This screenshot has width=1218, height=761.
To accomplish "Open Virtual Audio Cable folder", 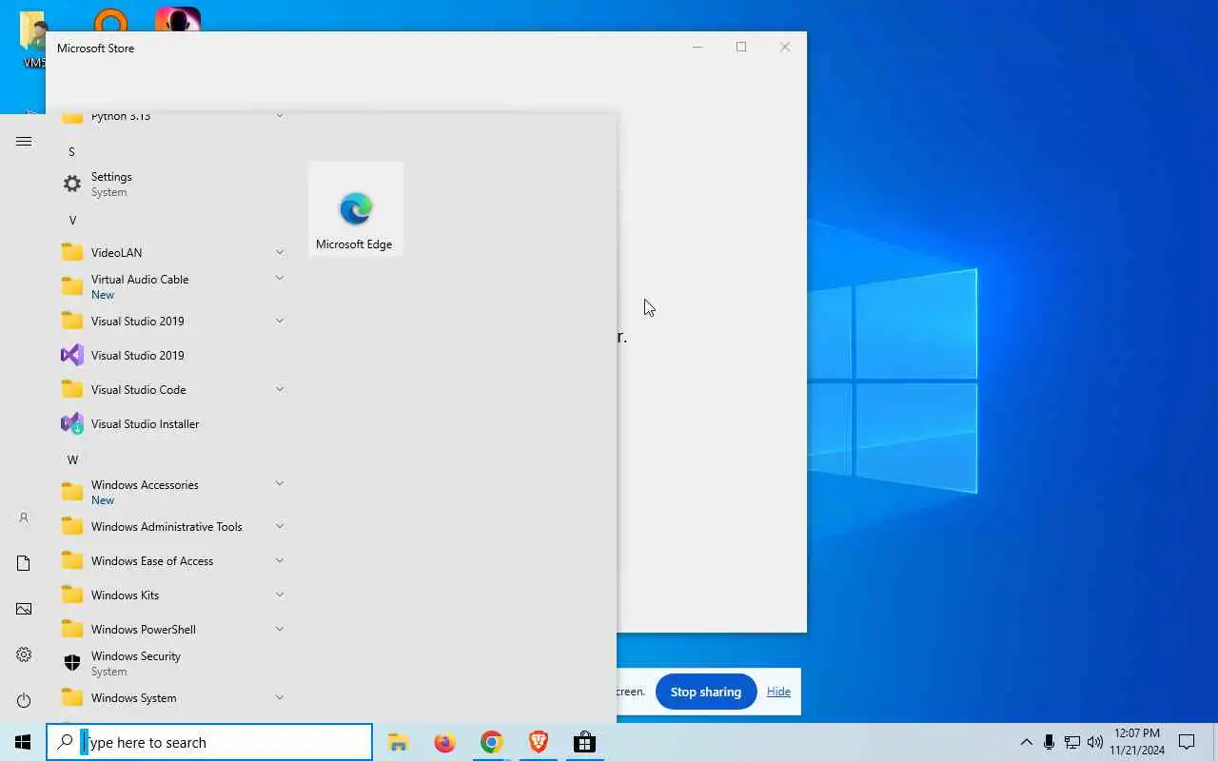I will tap(171, 286).
